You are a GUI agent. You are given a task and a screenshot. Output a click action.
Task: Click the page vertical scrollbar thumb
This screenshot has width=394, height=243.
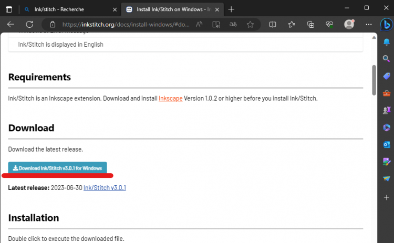[x=374, y=79]
